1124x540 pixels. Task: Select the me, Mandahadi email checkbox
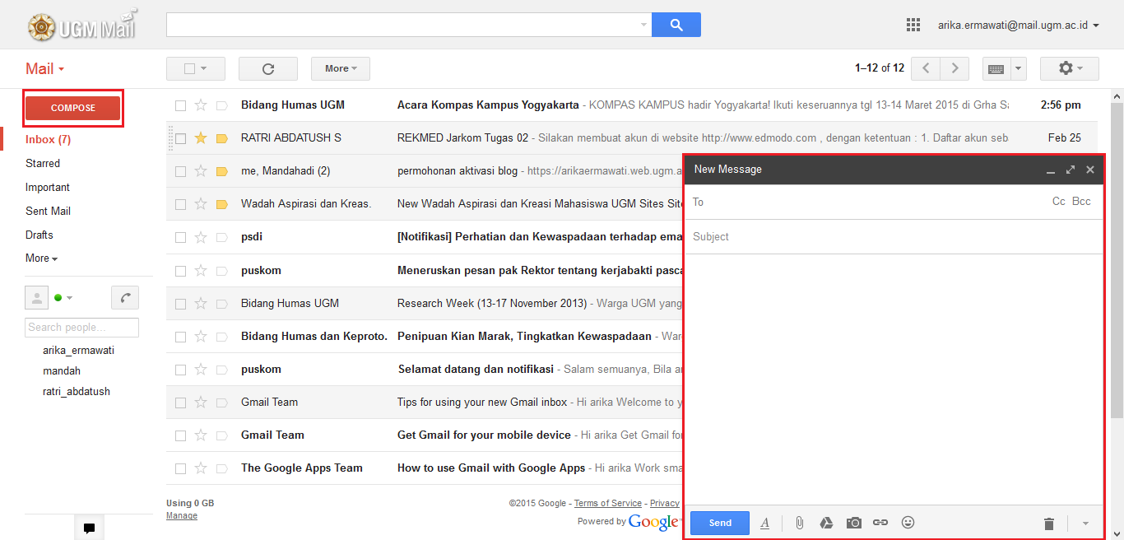(x=180, y=171)
